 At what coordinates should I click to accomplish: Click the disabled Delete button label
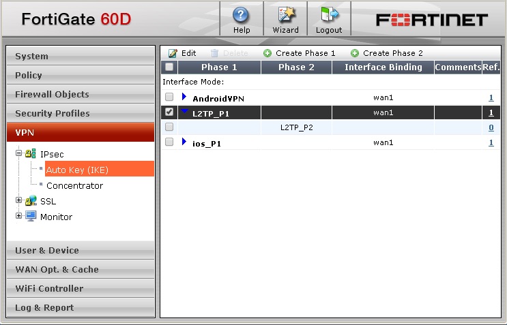[x=235, y=53]
